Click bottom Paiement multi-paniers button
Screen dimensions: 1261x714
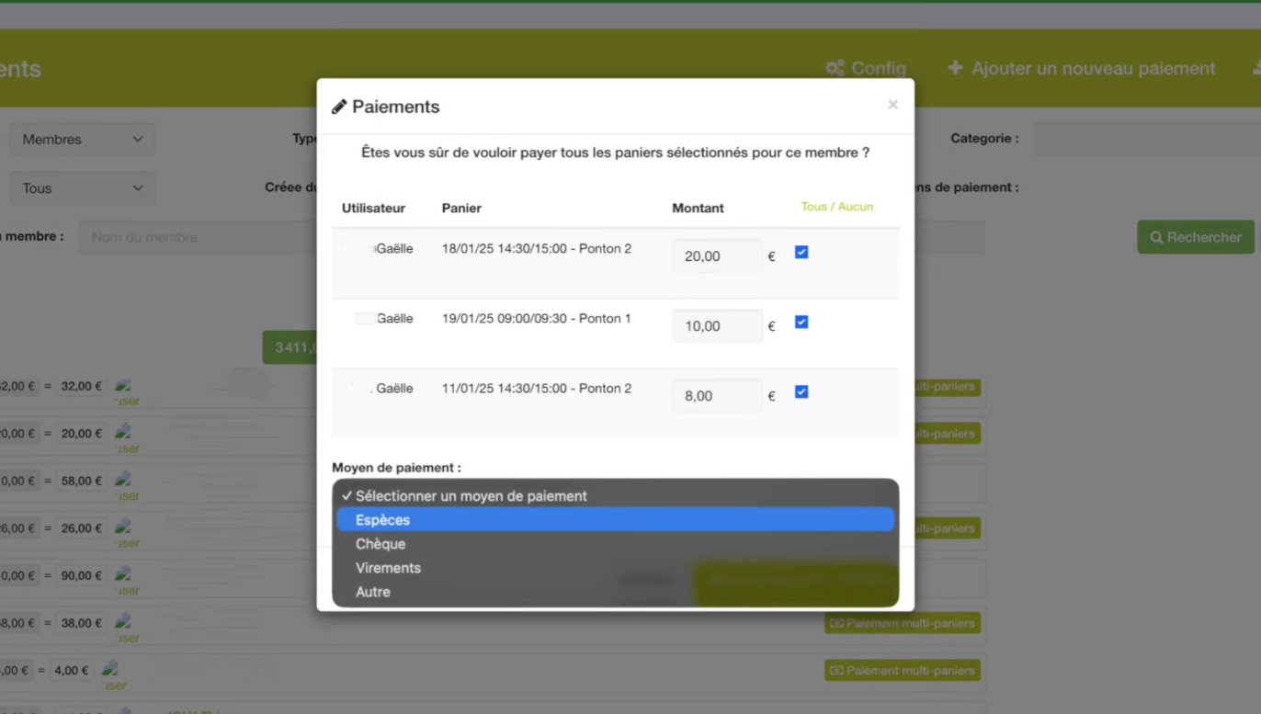[x=902, y=671]
